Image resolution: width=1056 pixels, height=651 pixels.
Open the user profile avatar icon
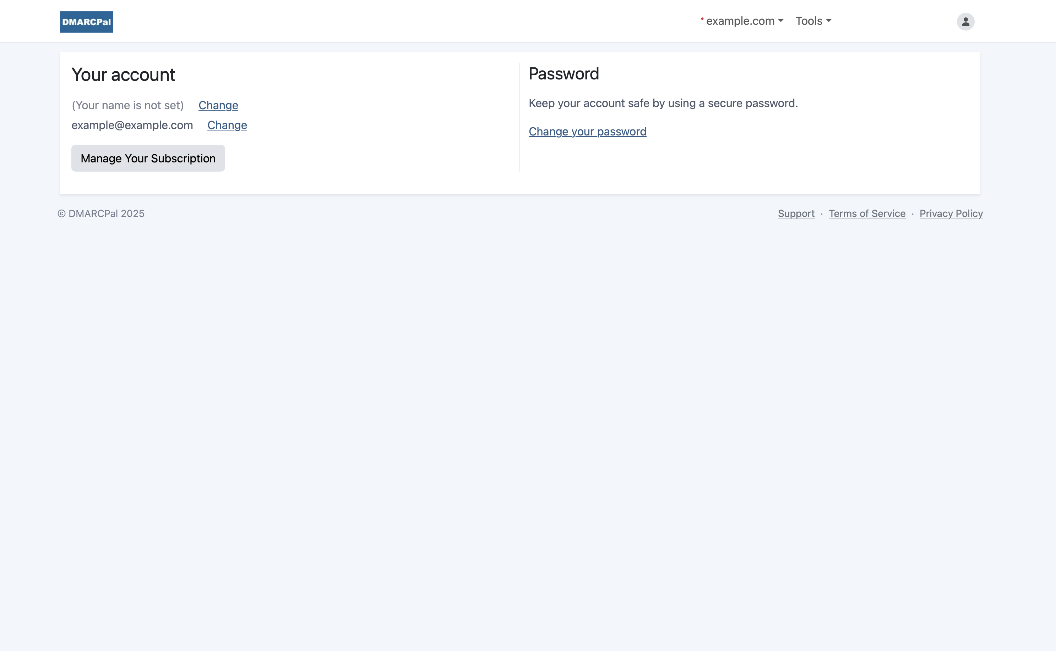click(x=965, y=22)
